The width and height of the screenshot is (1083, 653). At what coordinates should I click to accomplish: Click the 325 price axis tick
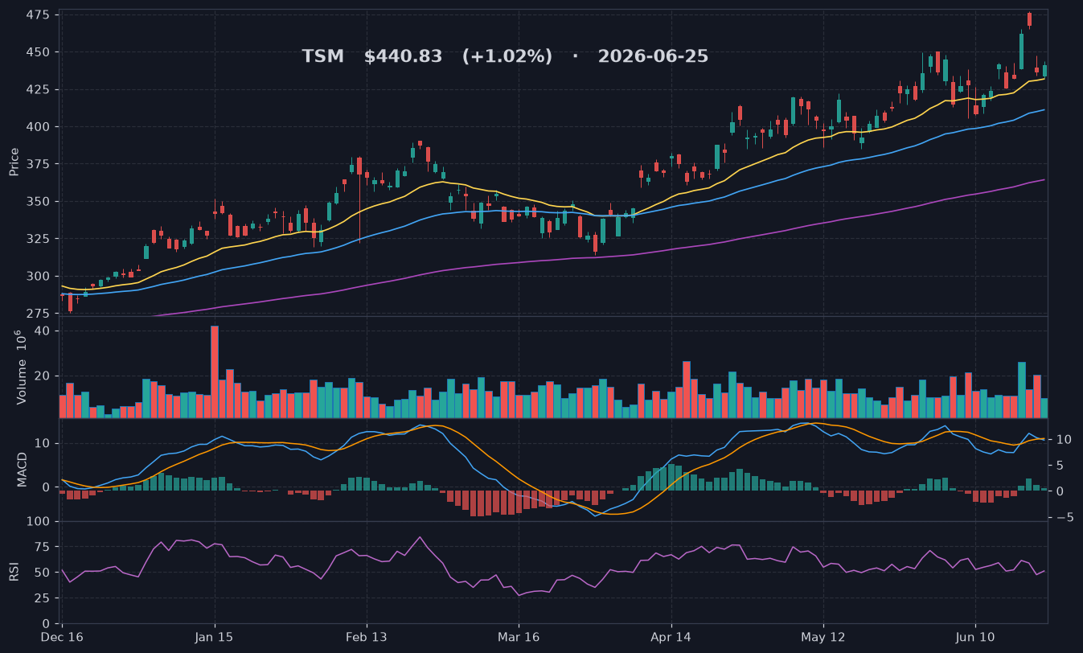(37, 239)
